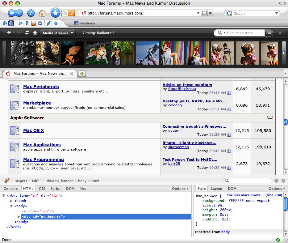The height and width of the screenshot is (243, 288).
Task: Open the tab list dropdown arrow
Action: coord(286,74)
